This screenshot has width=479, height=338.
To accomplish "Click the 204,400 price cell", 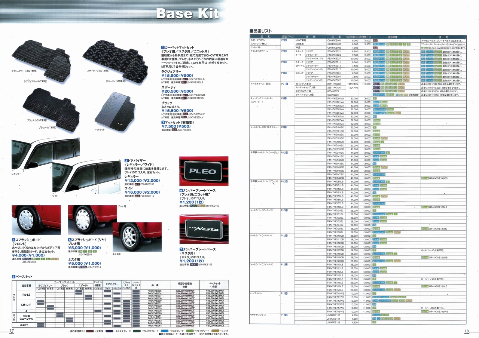I will point(354,87).
